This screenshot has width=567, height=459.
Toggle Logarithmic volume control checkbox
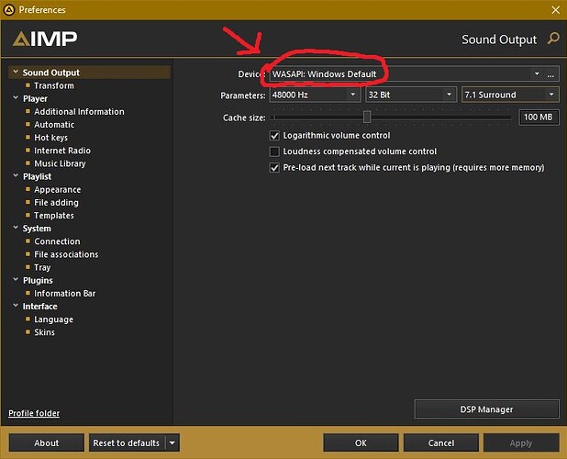pyautogui.click(x=274, y=136)
